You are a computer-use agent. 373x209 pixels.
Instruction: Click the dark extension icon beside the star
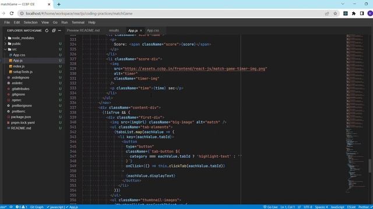pyautogui.click(x=346, y=13)
